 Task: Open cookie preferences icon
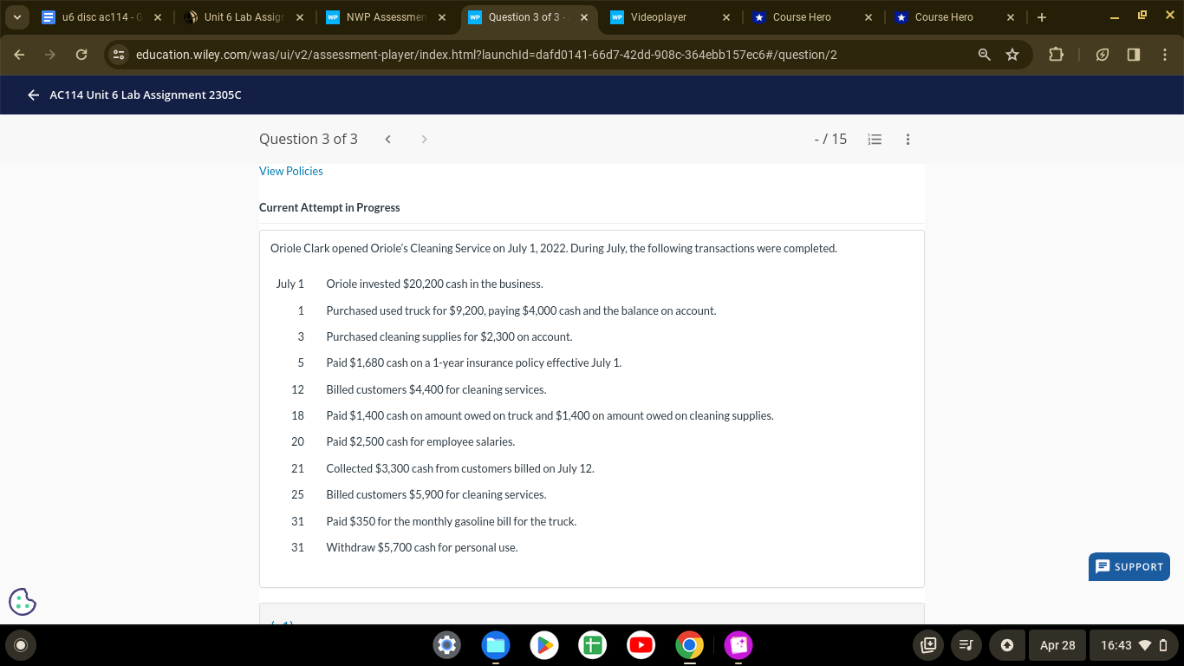click(x=22, y=601)
